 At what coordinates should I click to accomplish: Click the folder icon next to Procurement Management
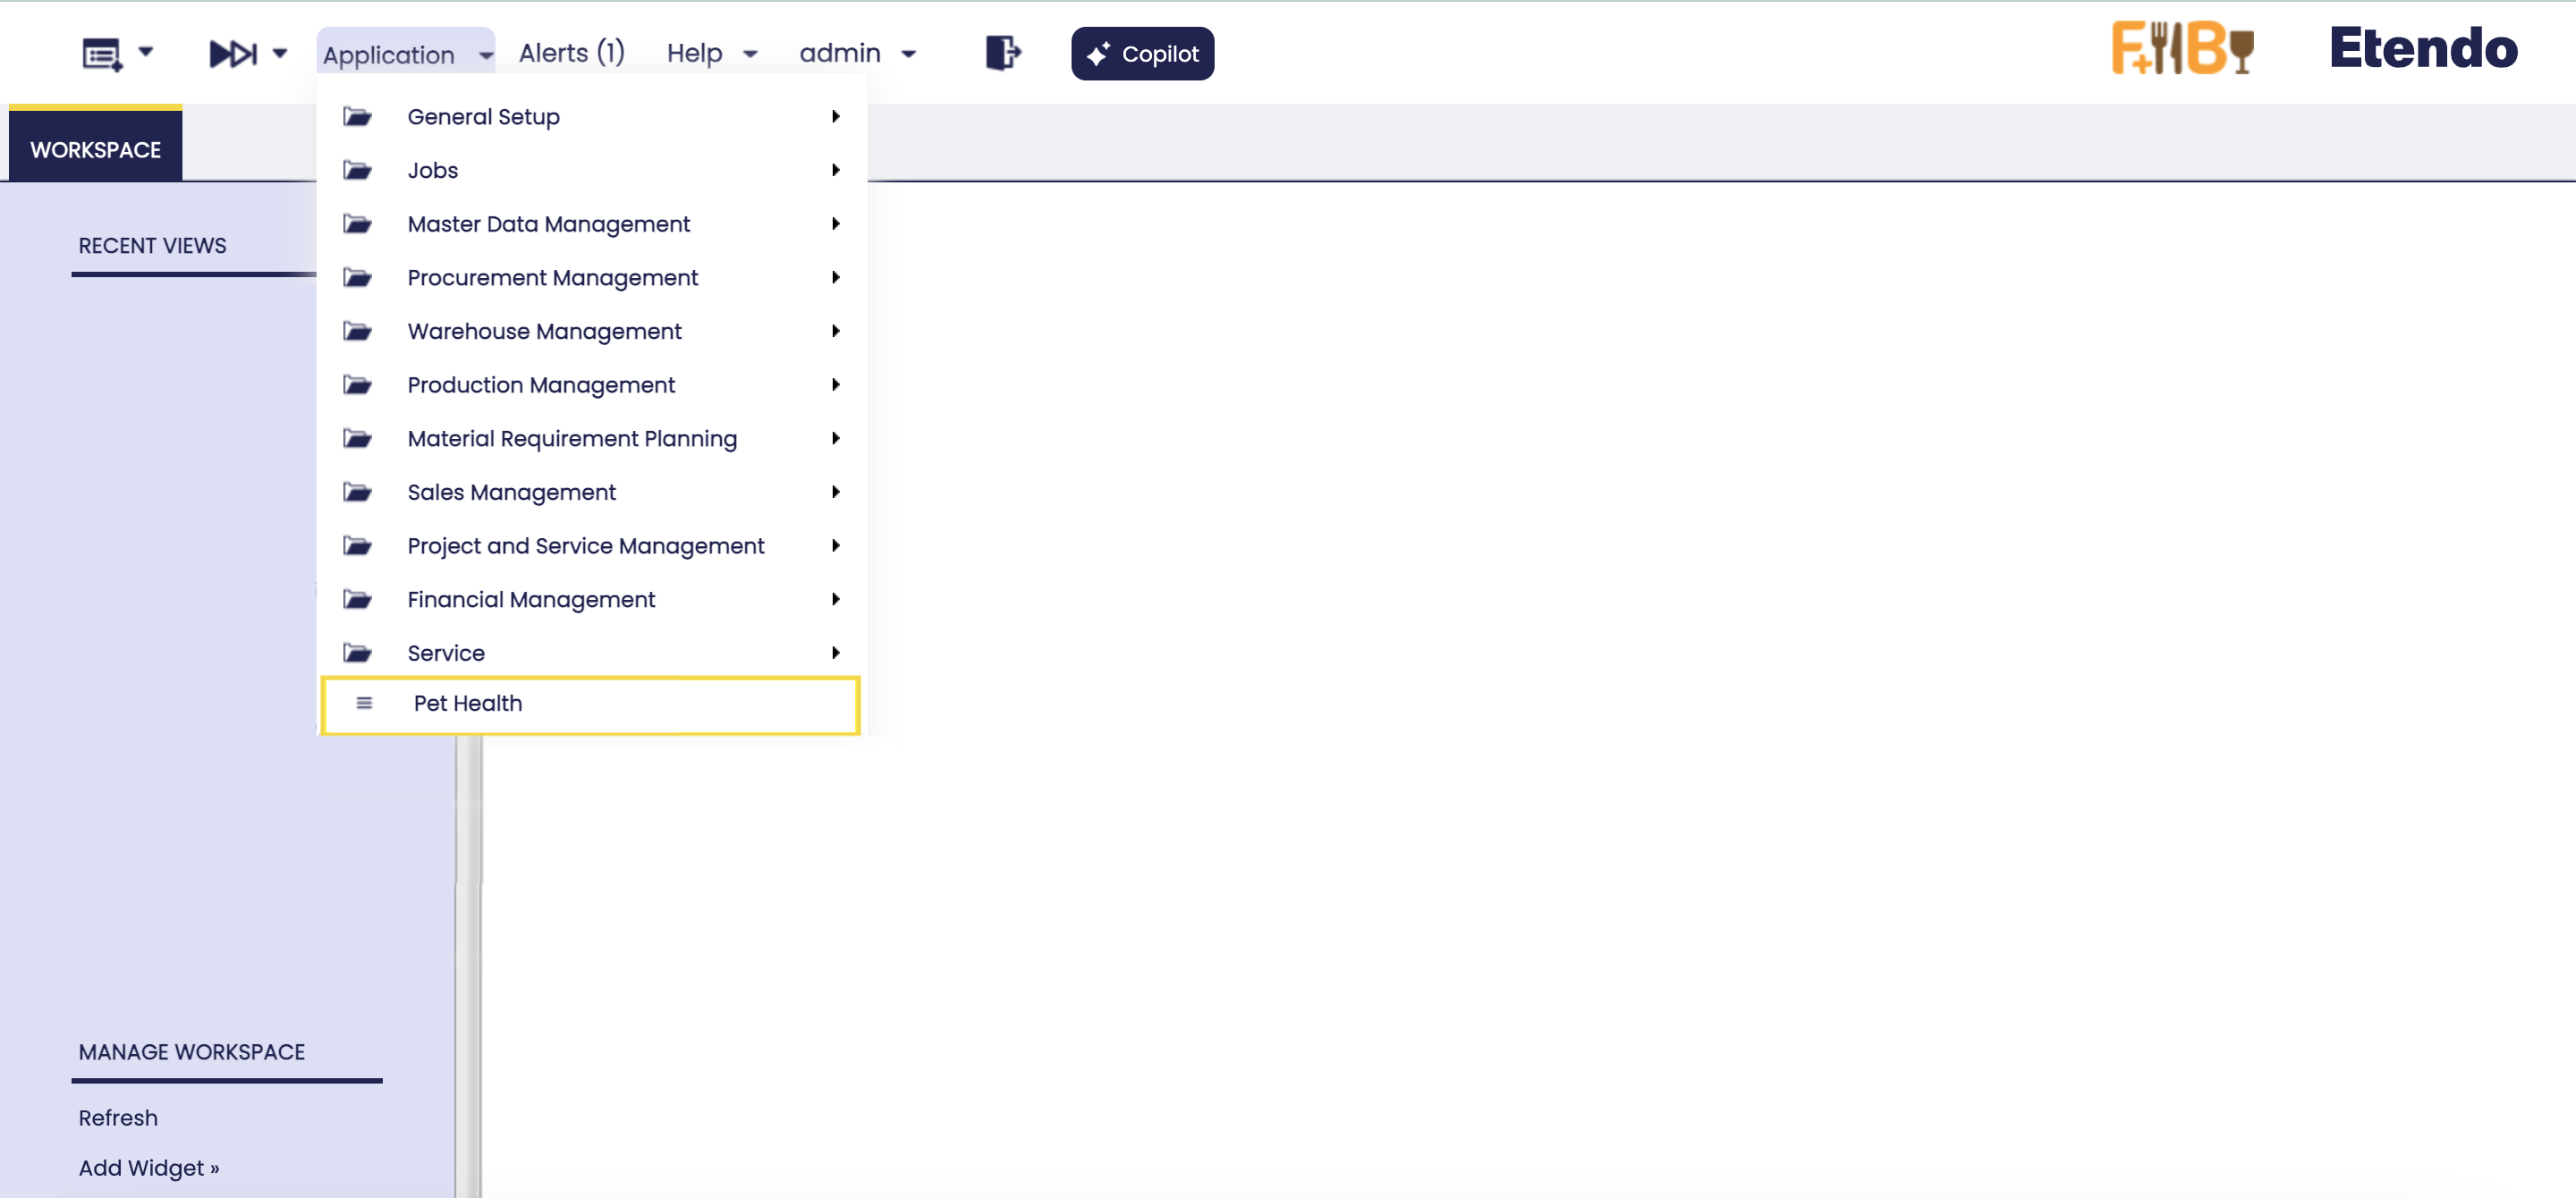tap(357, 277)
